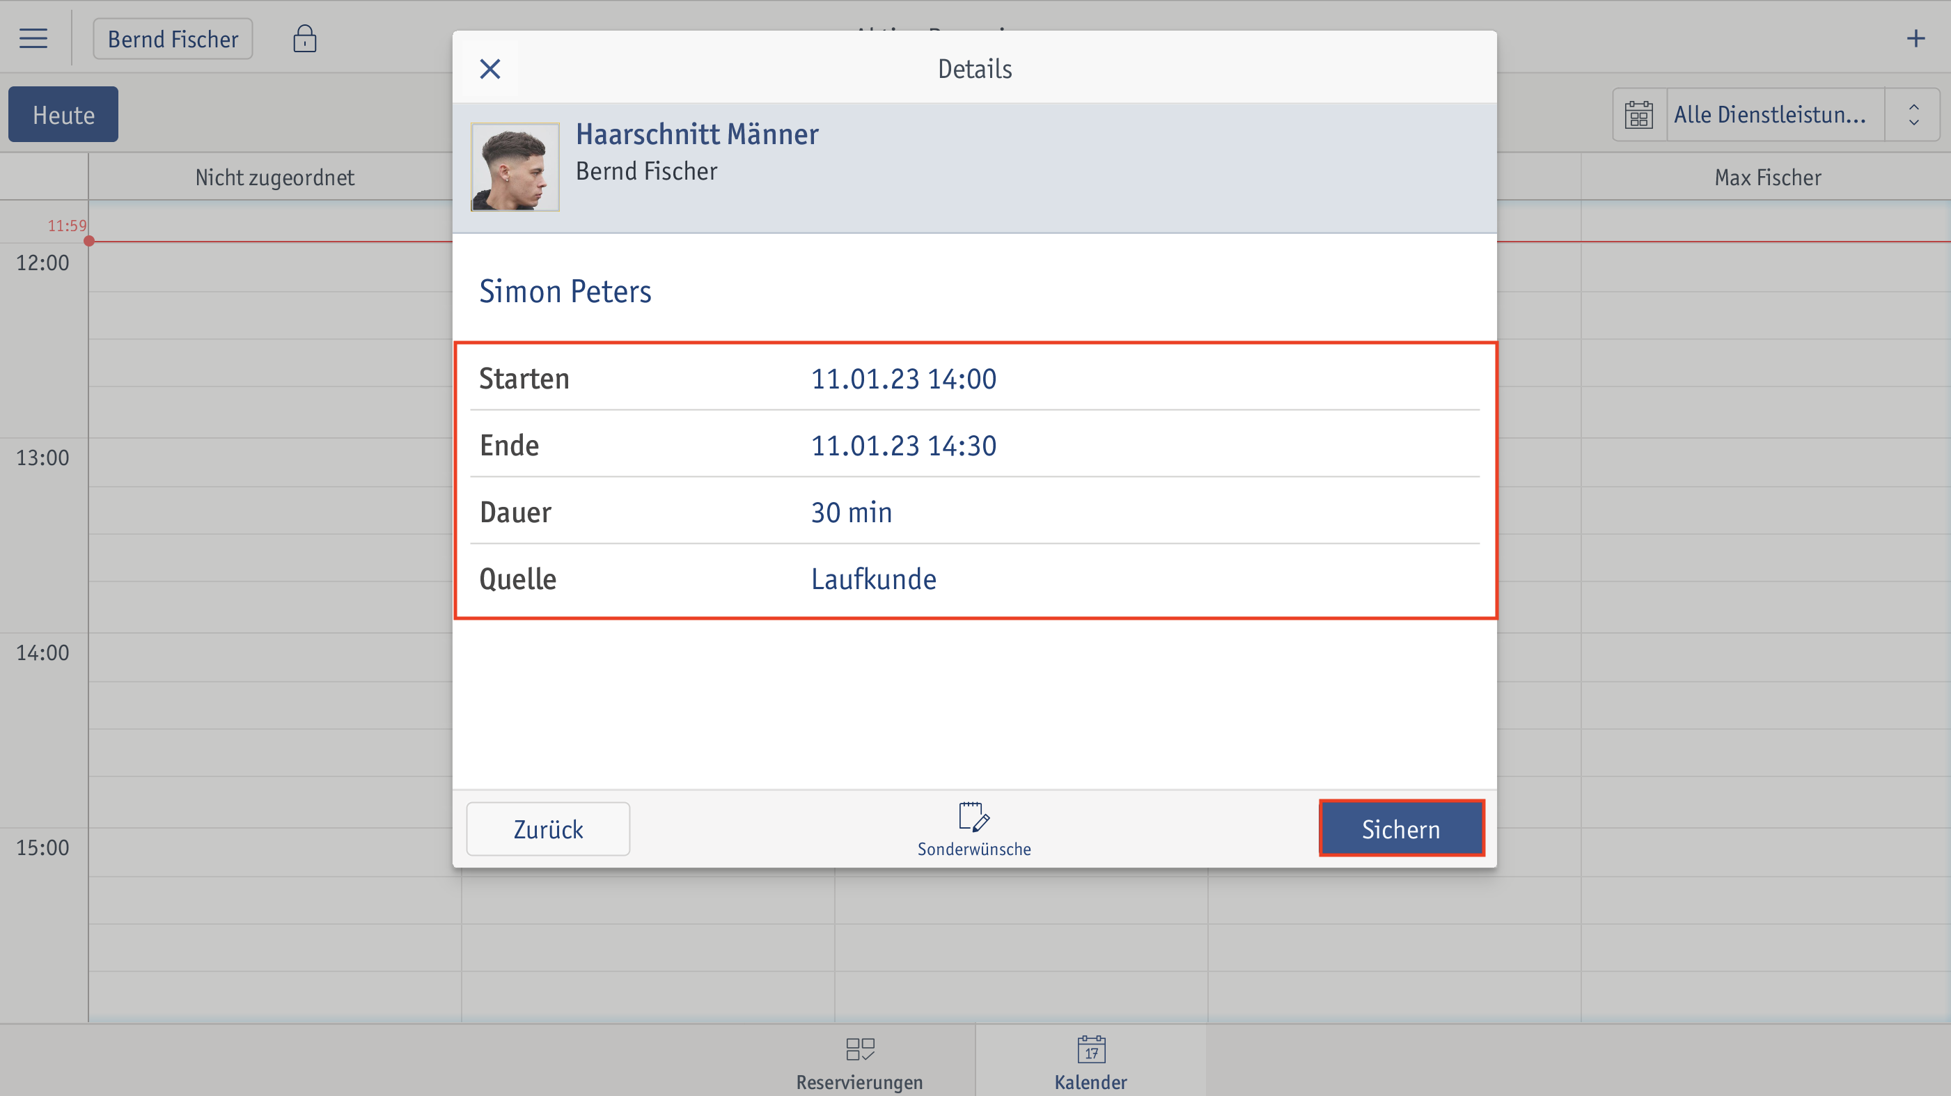1951x1096 pixels.
Task: Click the lock icon
Action: click(x=304, y=38)
